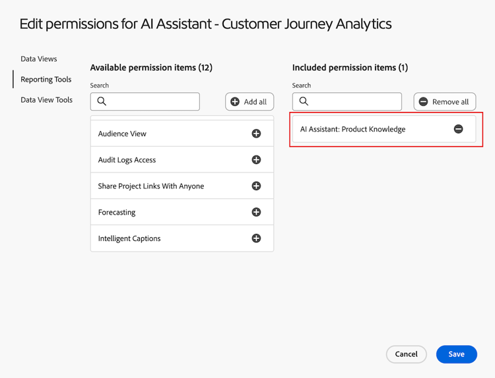
Task: Add the Forecasting permission item
Action: pos(256,212)
